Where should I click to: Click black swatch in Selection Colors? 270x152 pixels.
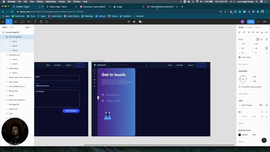coord(240,135)
